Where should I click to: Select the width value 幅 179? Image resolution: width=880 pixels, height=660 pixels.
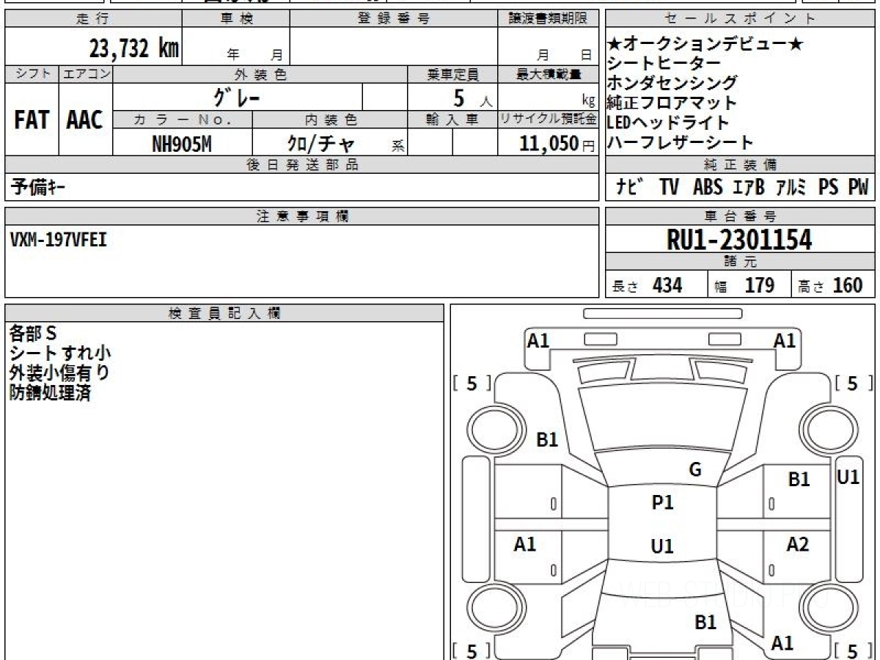pyautogui.click(x=744, y=286)
